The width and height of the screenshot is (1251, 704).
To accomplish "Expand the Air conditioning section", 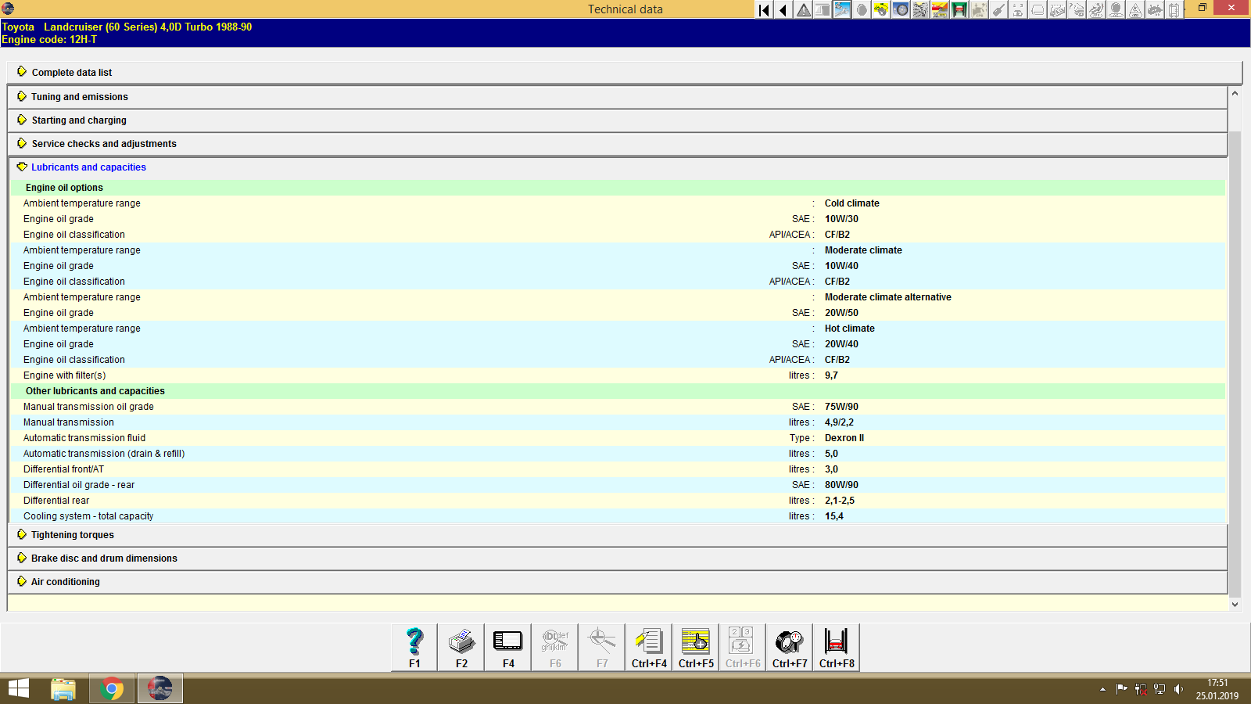I will [65, 581].
